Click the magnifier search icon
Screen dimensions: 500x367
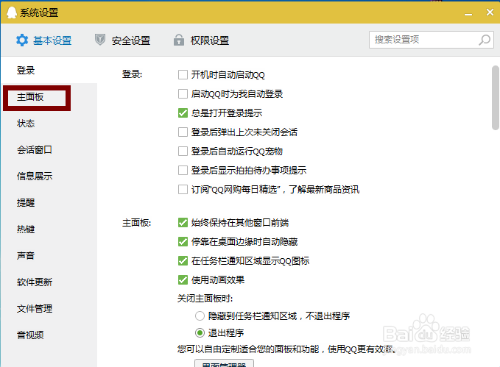(485, 40)
